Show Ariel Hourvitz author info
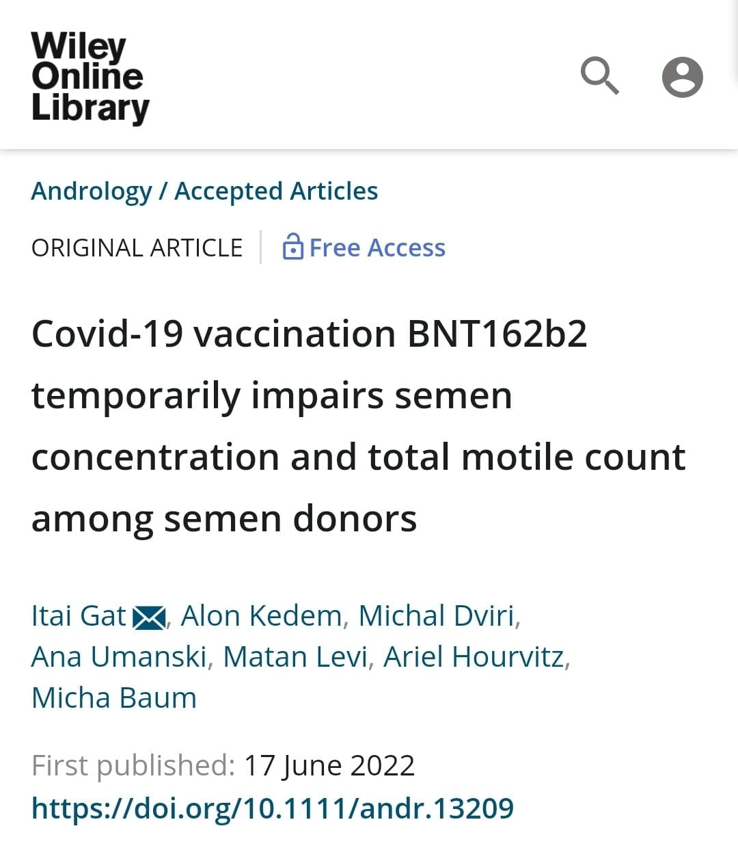Image resolution: width=738 pixels, height=850 pixels. tap(474, 656)
